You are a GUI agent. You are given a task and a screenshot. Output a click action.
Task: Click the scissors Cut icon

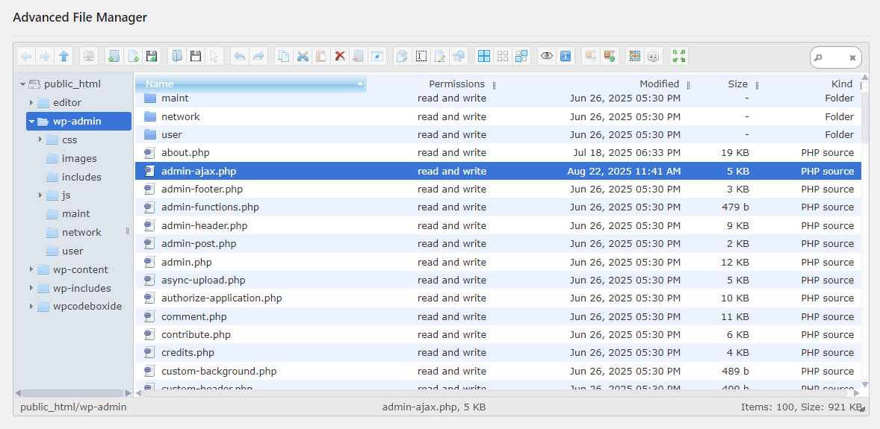coord(303,56)
